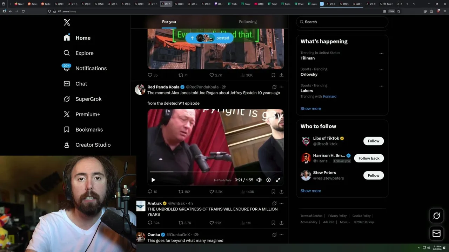Click the new posts pill button
Screen dimensions: 449x252
(209, 38)
